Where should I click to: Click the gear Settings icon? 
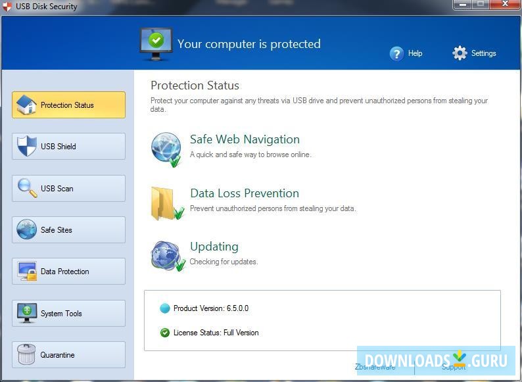coord(460,53)
